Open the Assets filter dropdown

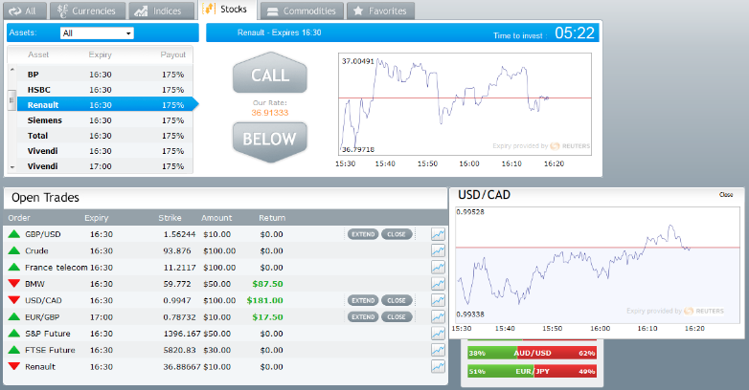pyautogui.click(x=97, y=32)
